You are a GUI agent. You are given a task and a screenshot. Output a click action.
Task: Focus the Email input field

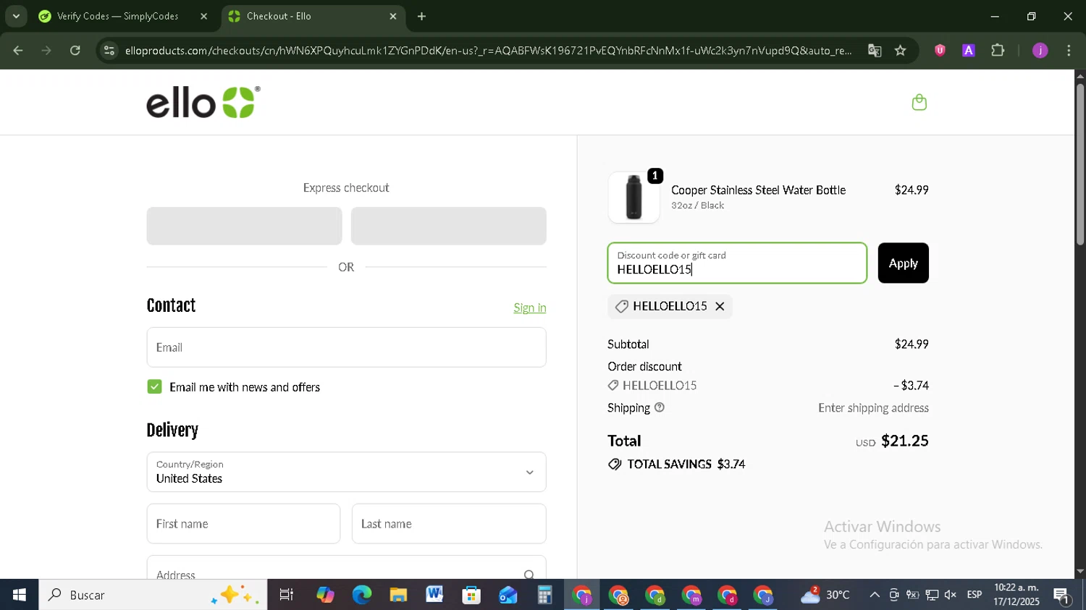pyautogui.click(x=346, y=347)
